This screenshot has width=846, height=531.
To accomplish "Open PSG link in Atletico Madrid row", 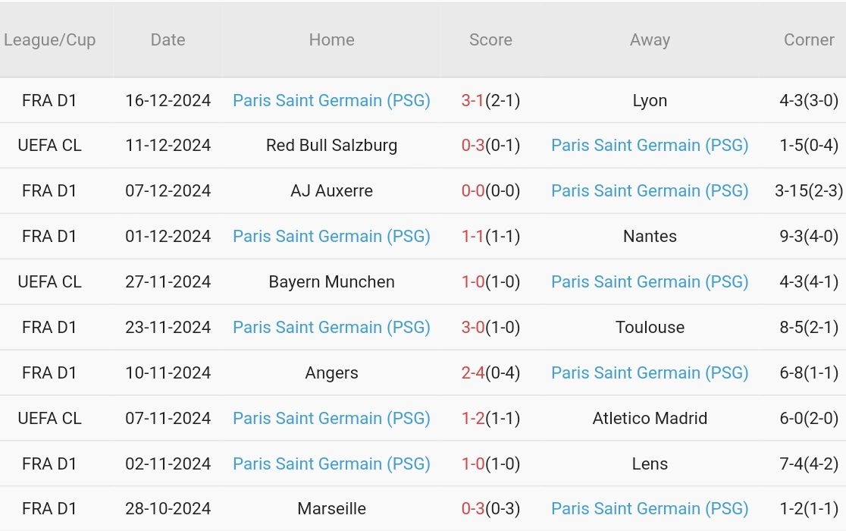I will pos(331,418).
